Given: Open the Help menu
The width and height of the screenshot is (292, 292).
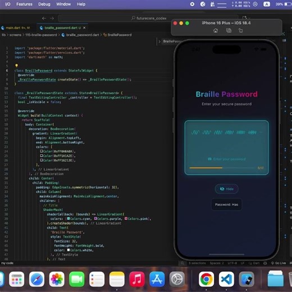Looking at the screenshot, I should (x=81, y=4).
